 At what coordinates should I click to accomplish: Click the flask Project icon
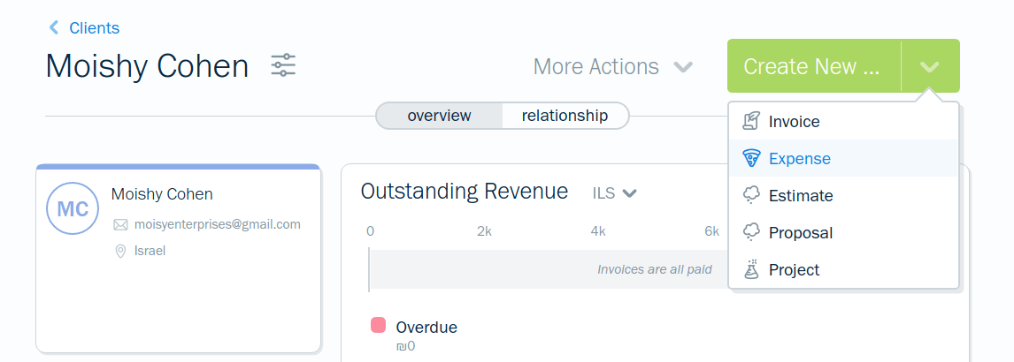[x=751, y=270]
